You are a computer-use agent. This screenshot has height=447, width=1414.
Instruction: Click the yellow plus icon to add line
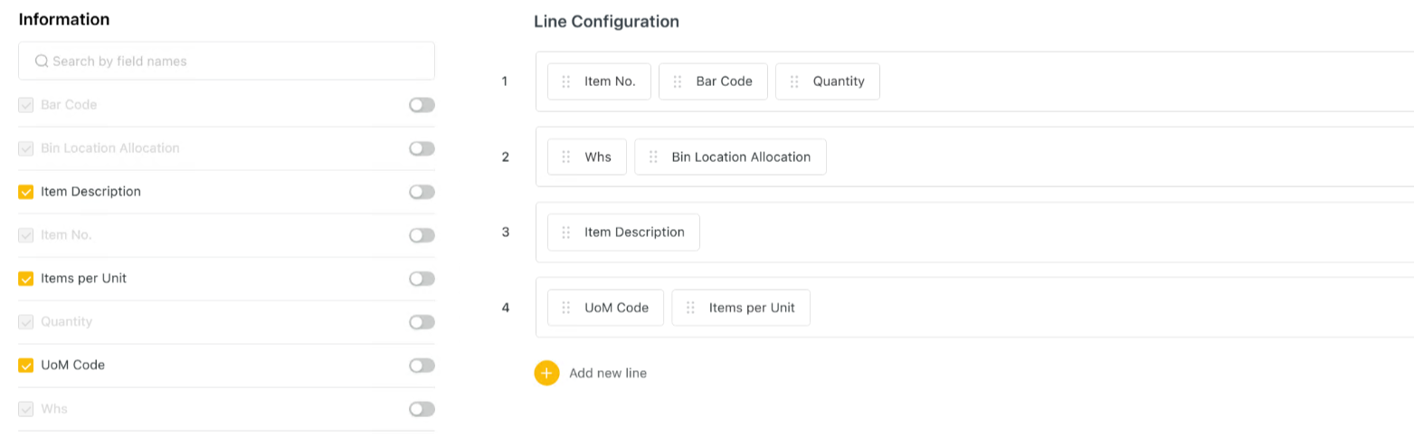click(x=546, y=373)
